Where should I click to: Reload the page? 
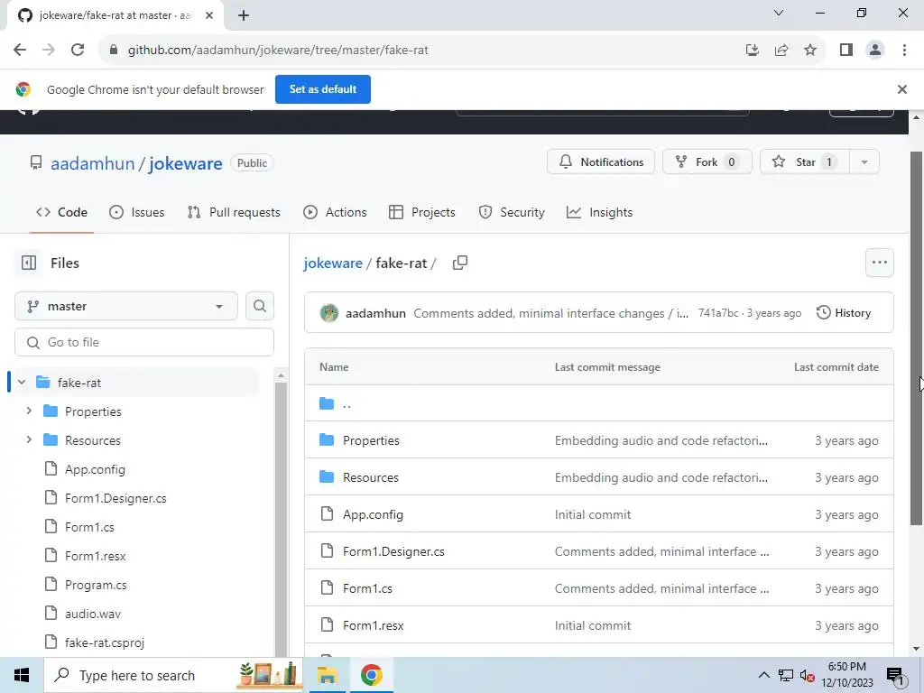pos(78,50)
